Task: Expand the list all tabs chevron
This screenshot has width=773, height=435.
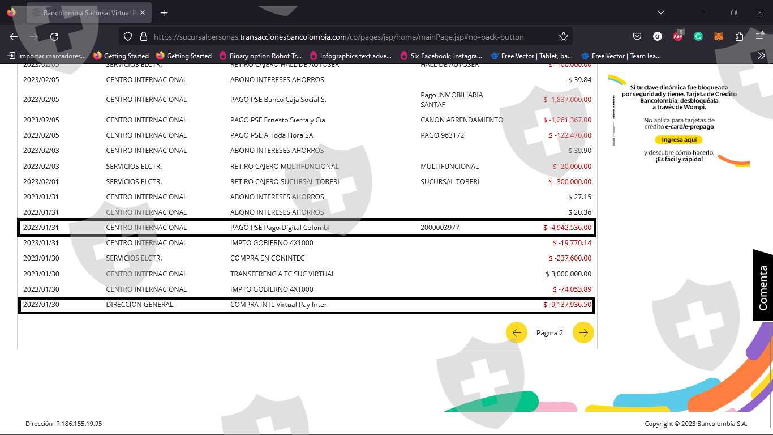Action: (x=661, y=12)
